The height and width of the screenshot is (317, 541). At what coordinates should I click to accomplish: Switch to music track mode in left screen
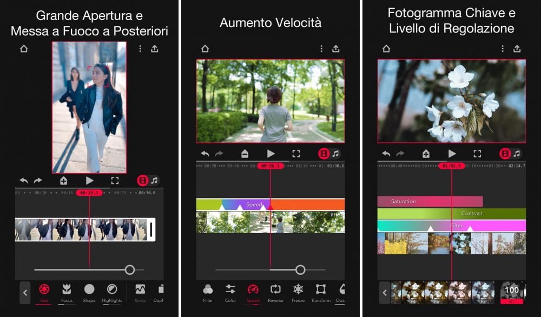pos(155,181)
